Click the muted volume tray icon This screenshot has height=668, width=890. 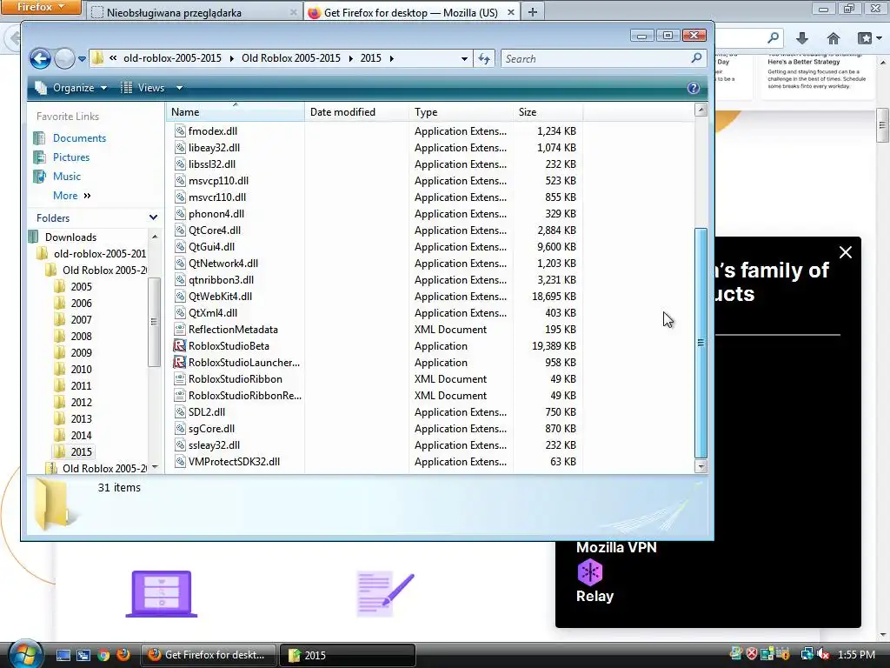point(823,654)
